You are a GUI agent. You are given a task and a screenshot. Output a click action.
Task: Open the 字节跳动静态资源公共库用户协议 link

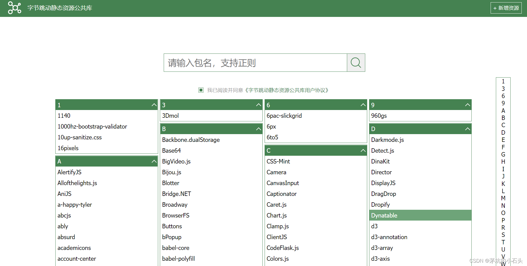(287, 90)
